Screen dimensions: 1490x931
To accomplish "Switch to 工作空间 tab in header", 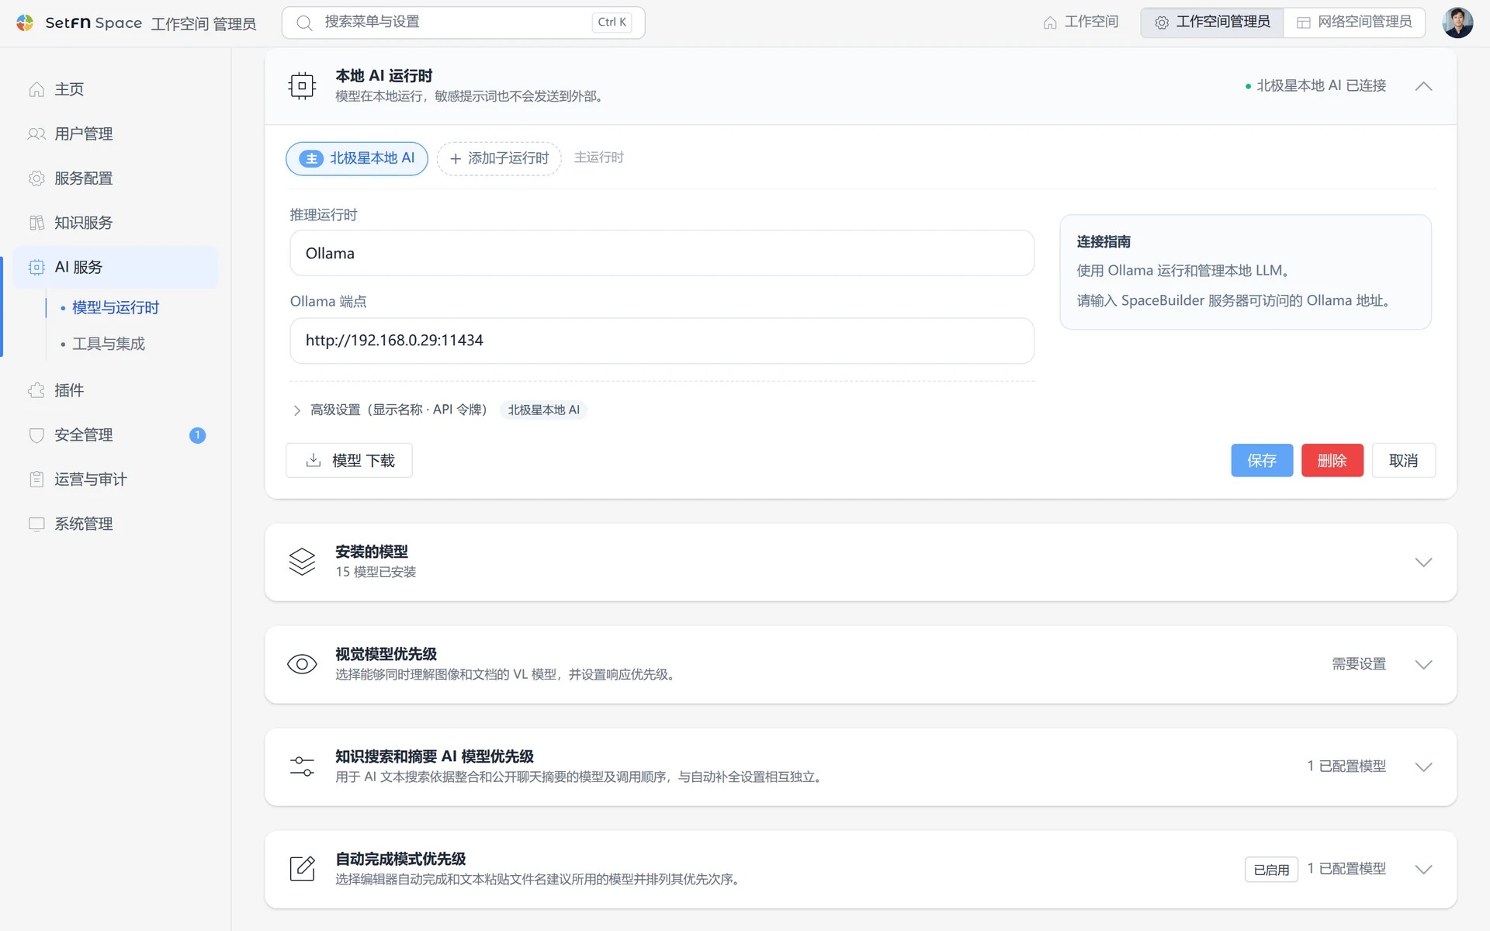I will pyautogui.click(x=1080, y=22).
